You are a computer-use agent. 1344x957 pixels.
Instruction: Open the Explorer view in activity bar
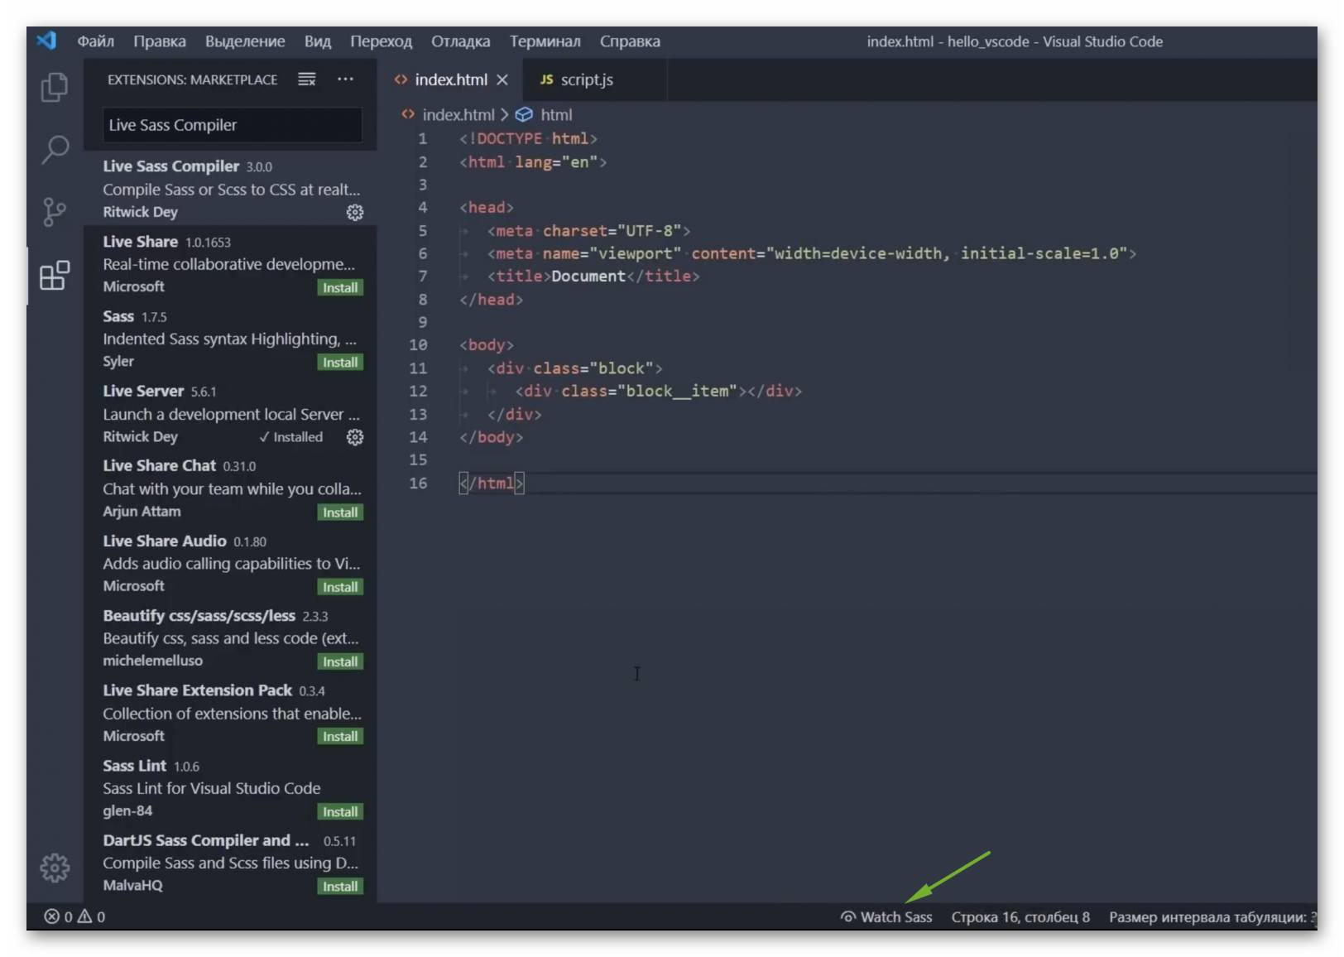coord(55,87)
